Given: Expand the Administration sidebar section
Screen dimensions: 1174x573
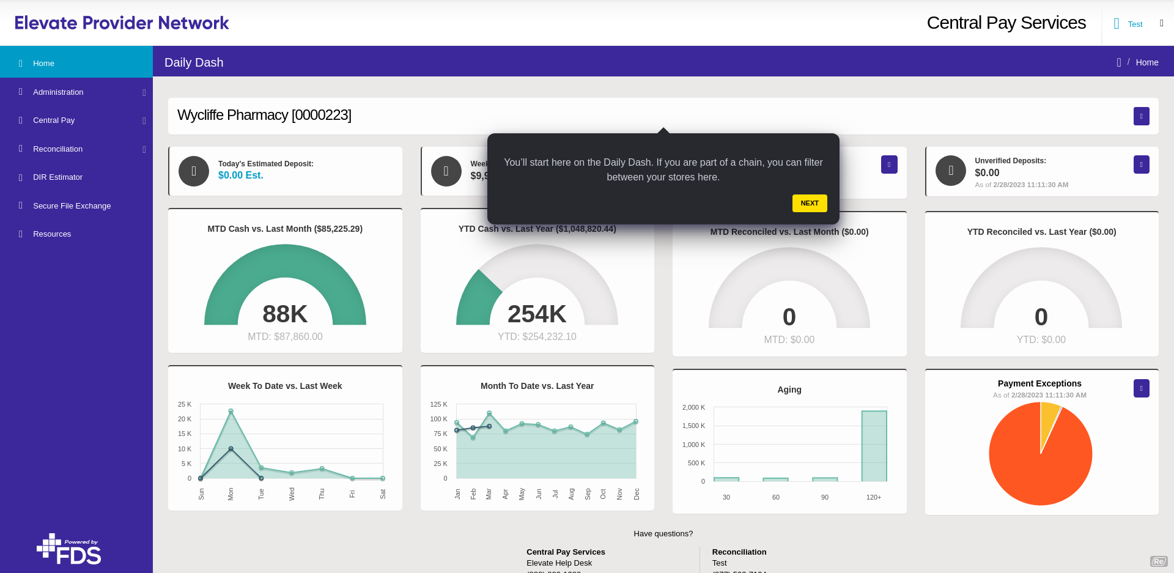Looking at the screenshot, I should (x=144, y=92).
